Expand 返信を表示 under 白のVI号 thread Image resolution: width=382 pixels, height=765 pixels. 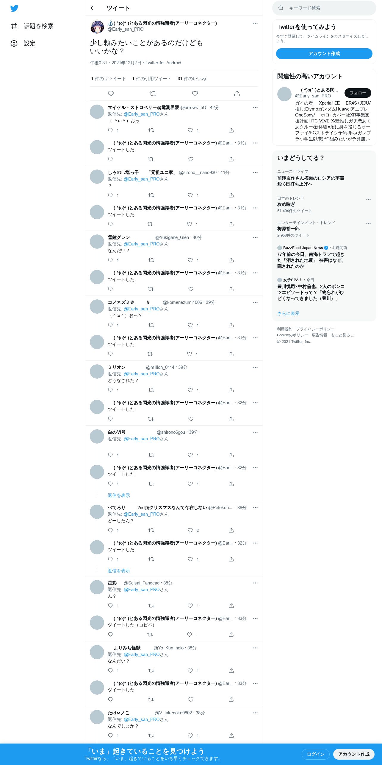(x=119, y=495)
